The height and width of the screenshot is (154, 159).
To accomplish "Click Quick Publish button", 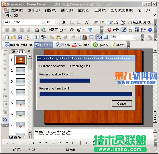I will point(19,45).
